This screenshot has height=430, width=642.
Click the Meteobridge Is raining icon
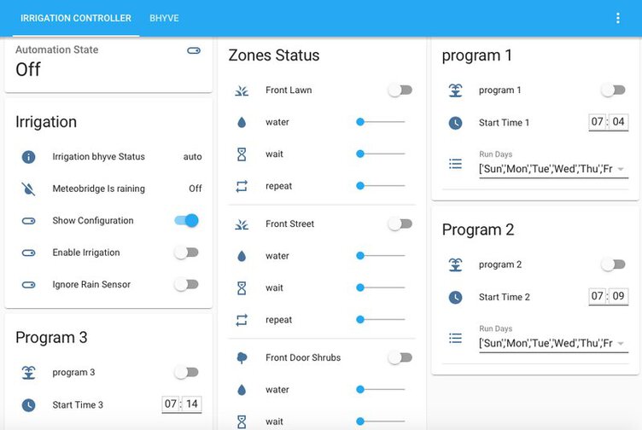tap(28, 189)
